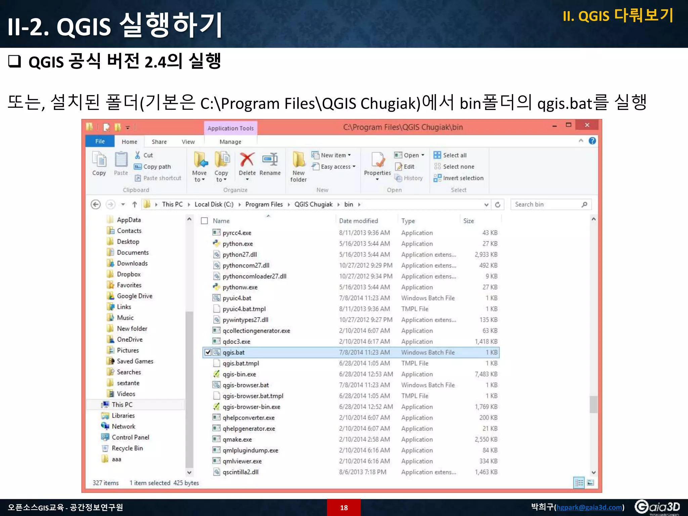The image size is (688, 516).
Task: Click Local Disk (C:) breadcrumb segment
Action: (214, 204)
